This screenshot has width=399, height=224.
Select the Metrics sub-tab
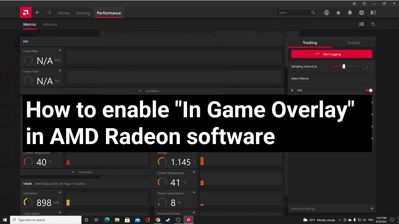pyautogui.click(x=30, y=24)
